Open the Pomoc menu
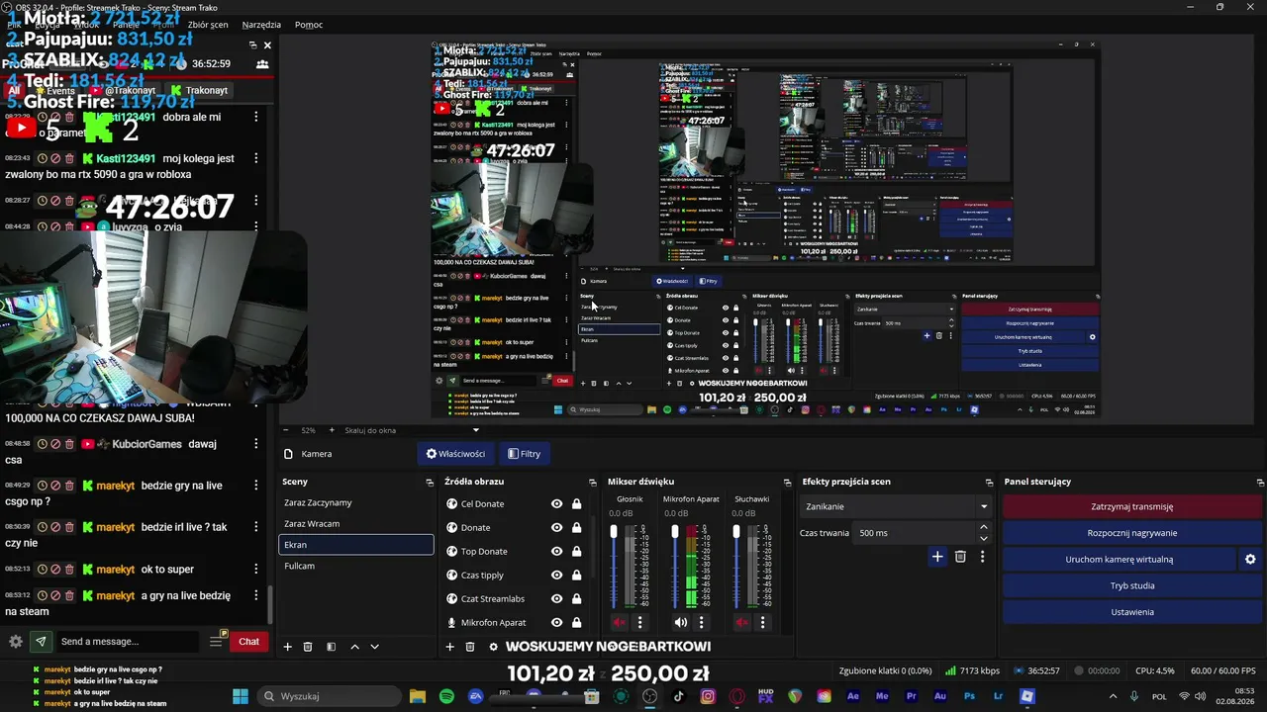 pos(309,25)
